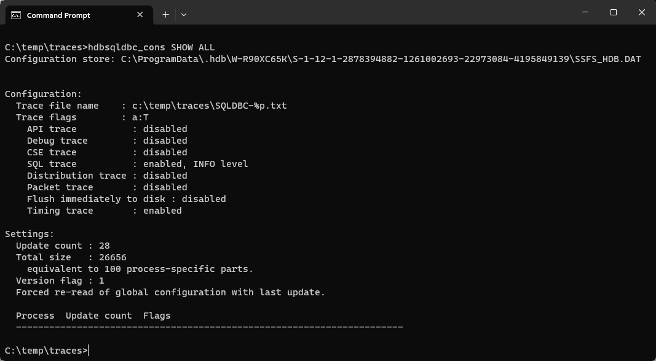The height and width of the screenshot is (361, 656).
Task: Minimize the terminal window
Action: tap(585, 12)
